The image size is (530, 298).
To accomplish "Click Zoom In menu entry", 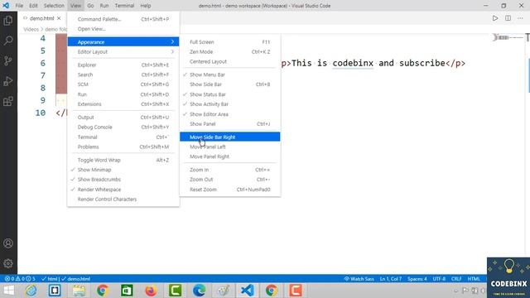I will click(x=230, y=170).
